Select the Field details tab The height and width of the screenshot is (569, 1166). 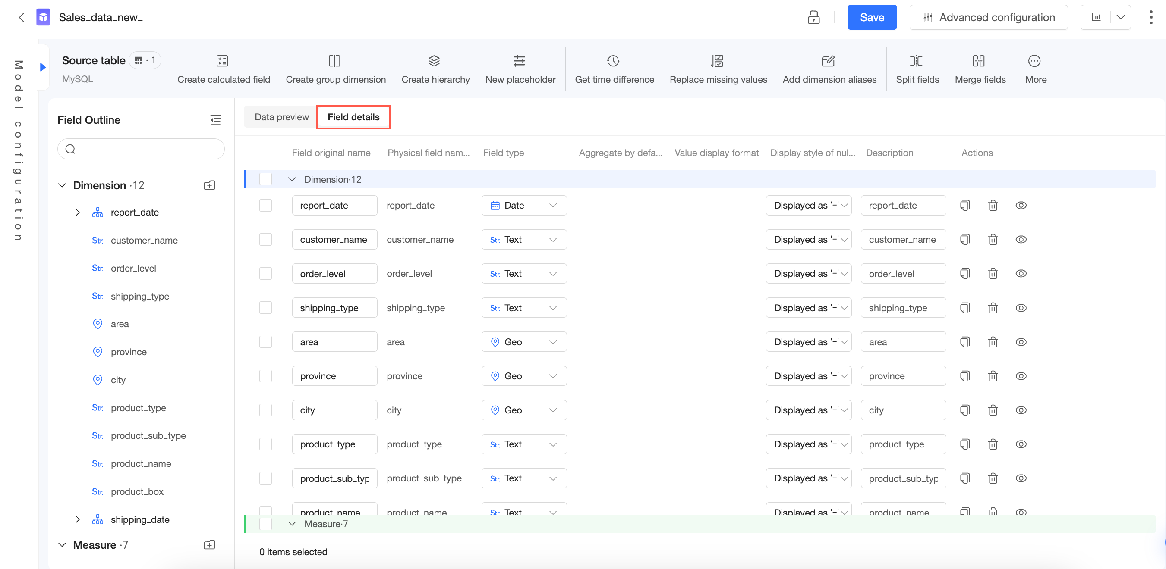pyautogui.click(x=353, y=117)
